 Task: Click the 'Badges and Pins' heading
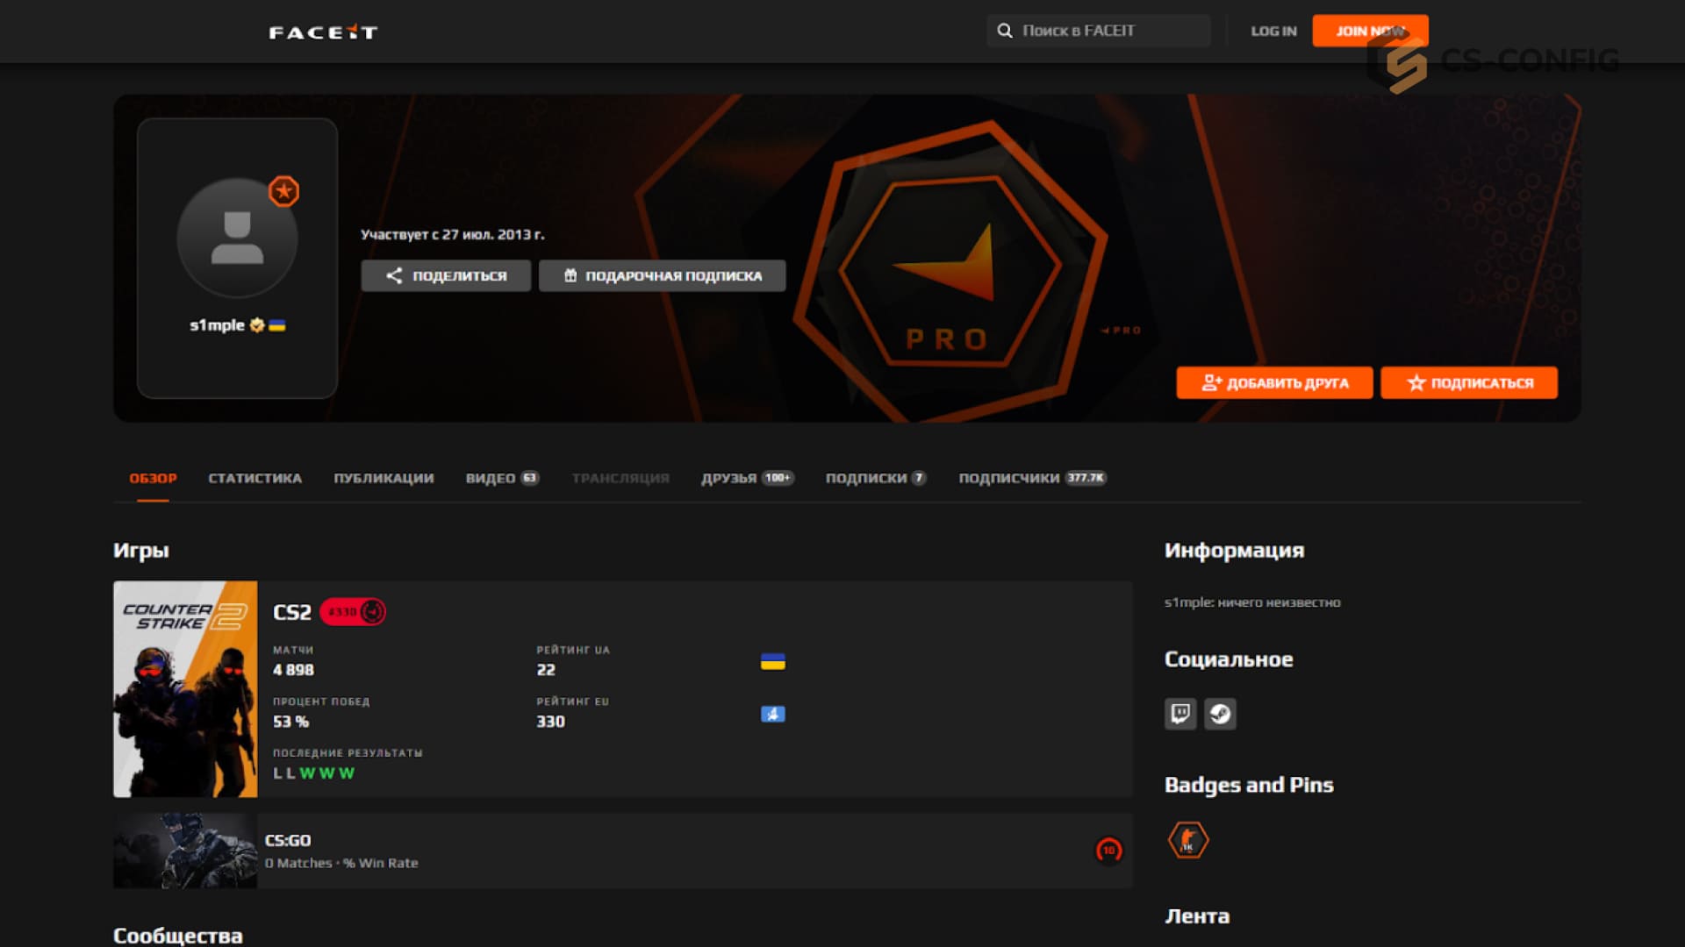click(x=1249, y=785)
